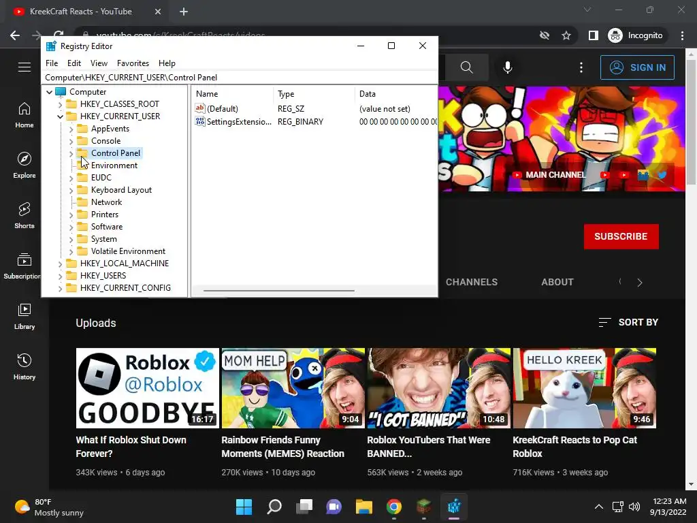The image size is (697, 523).
Task: Open Rainbow Friends Funny Moments thumbnail
Action: click(293, 388)
